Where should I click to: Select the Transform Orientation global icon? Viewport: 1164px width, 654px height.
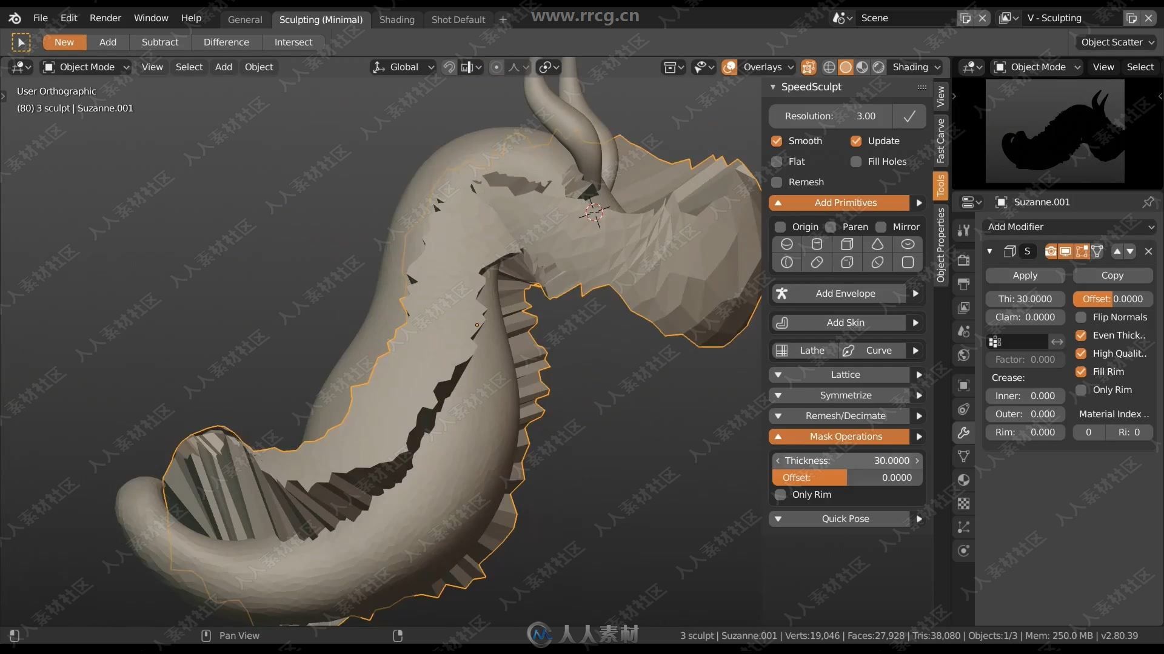pyautogui.click(x=380, y=66)
